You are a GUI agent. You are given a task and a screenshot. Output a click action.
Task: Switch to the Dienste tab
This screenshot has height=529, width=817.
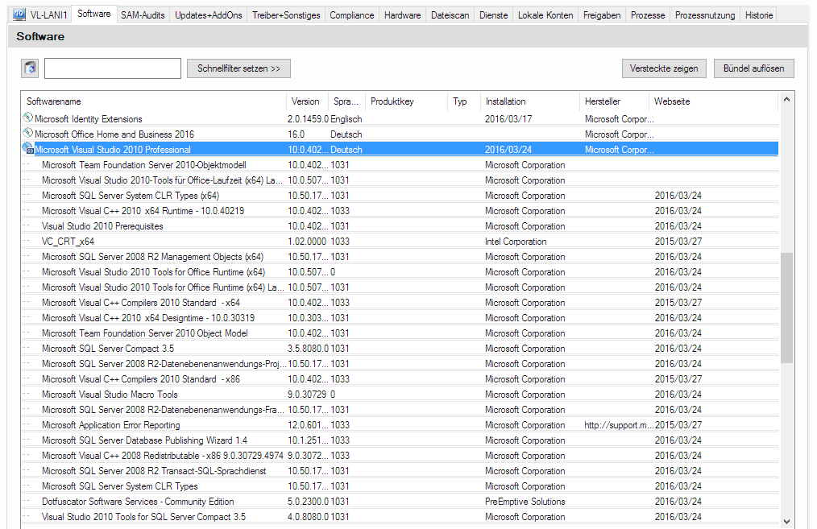[493, 15]
